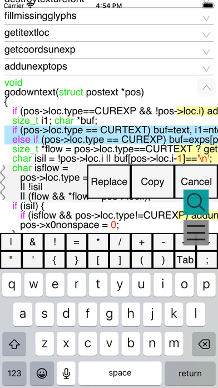Expand the getitextloc chevron
The image size is (218, 388).
pyautogui.click(x=206, y=35)
